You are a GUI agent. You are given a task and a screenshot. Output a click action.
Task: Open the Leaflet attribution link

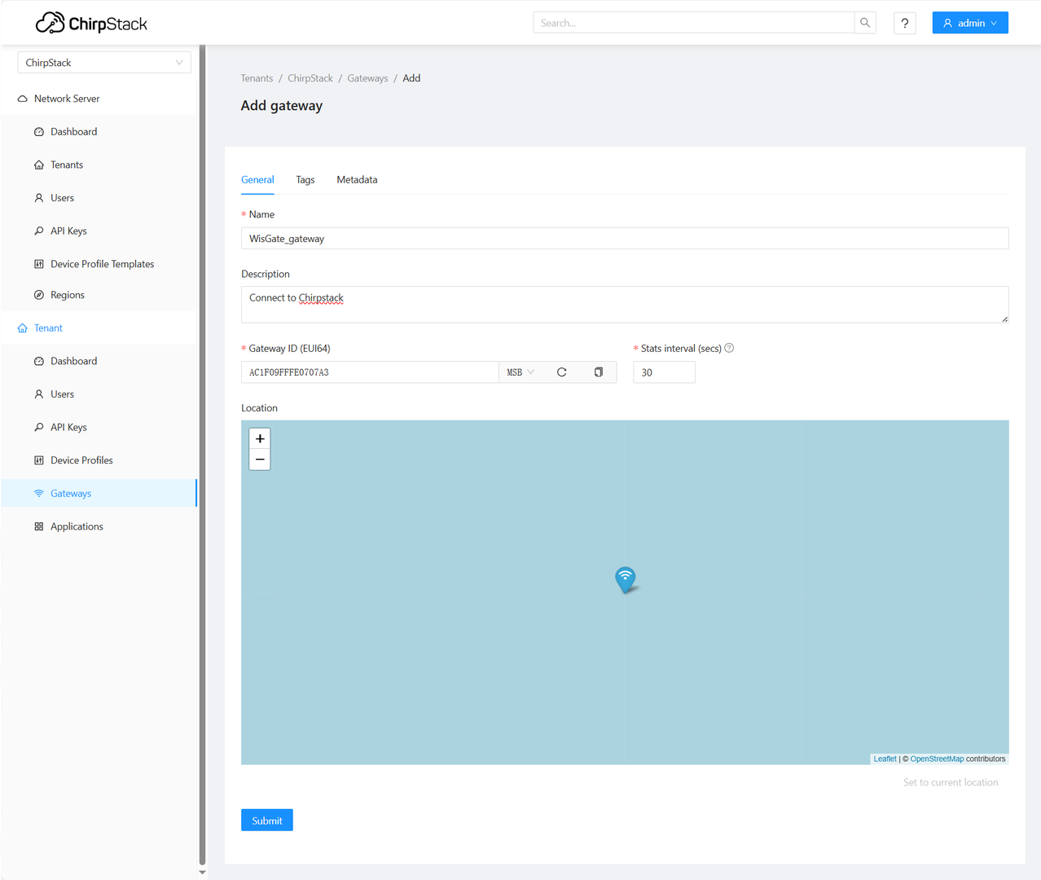(x=885, y=759)
